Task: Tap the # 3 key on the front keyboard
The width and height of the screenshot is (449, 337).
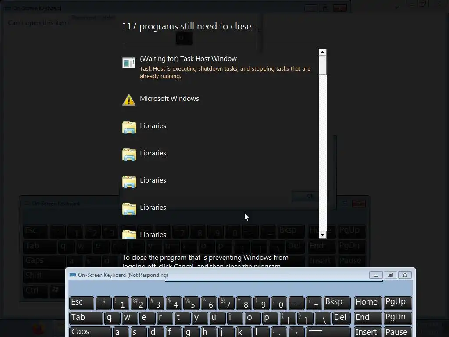Action: click(x=156, y=303)
